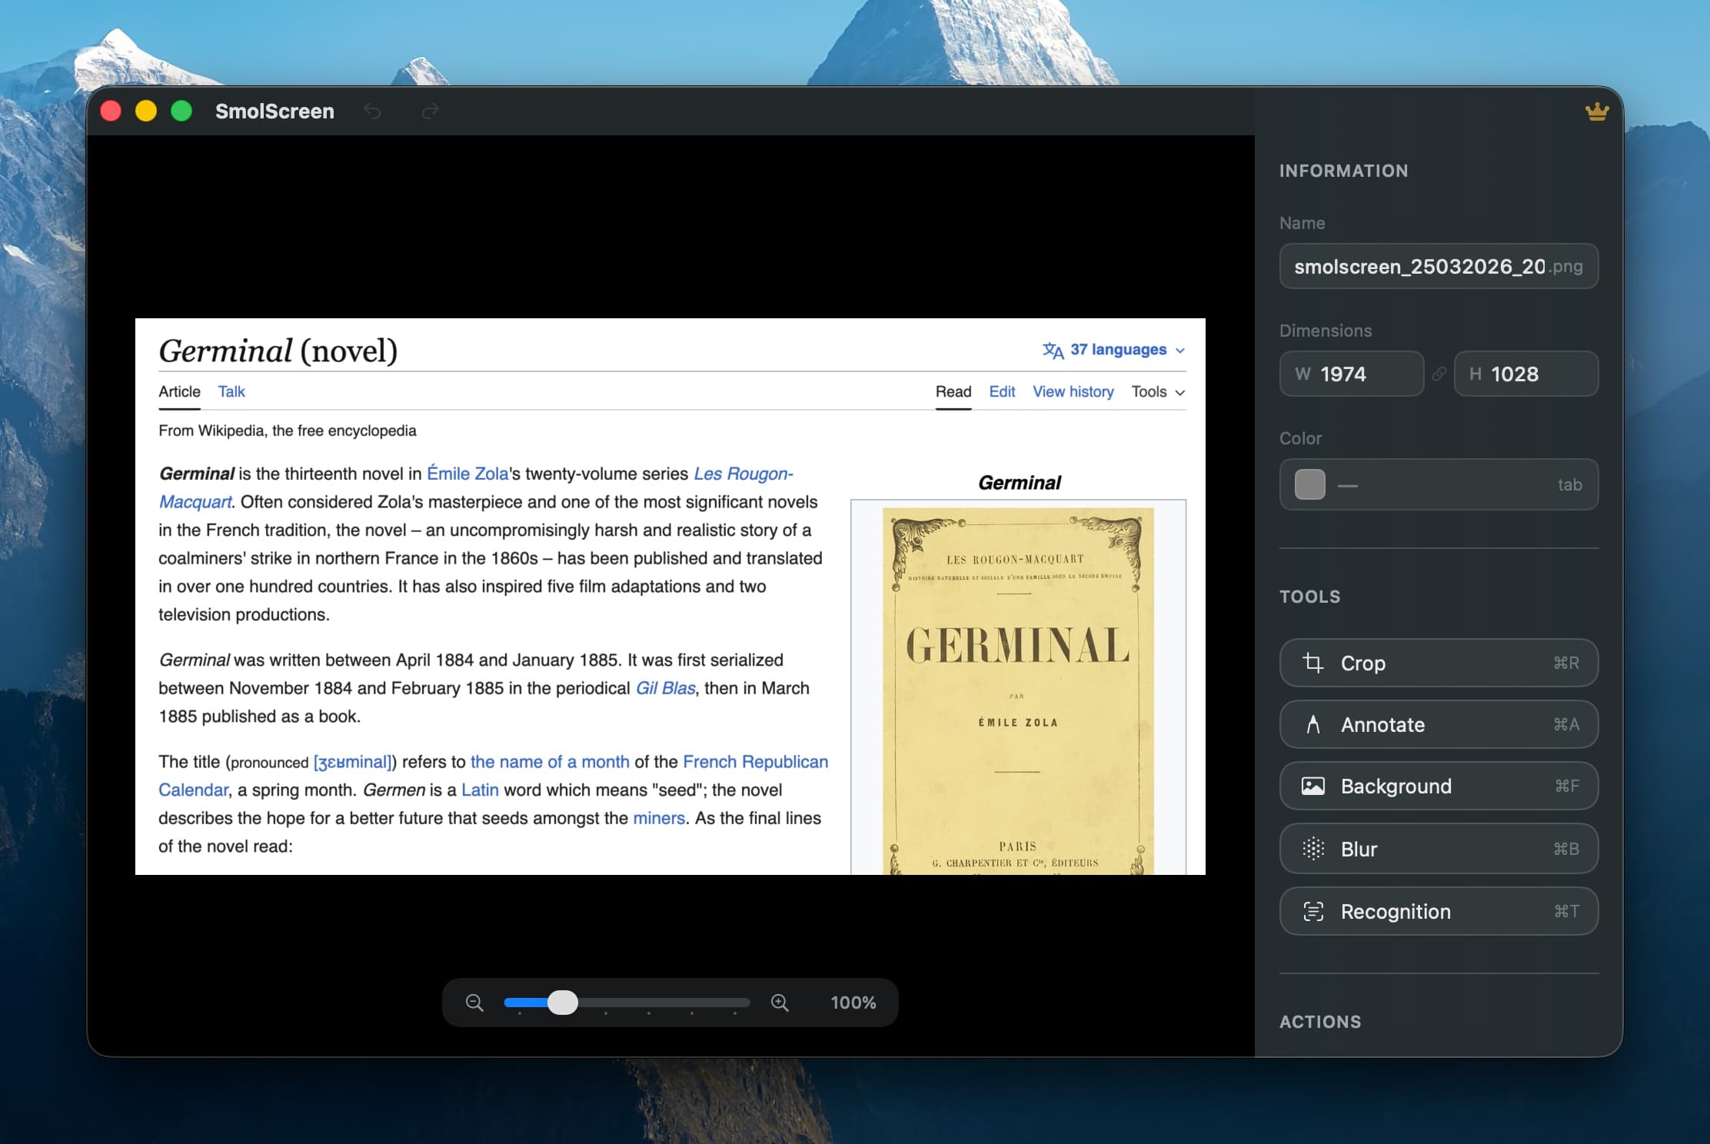Select the Read tab
The height and width of the screenshot is (1144, 1710).
pos(953,391)
